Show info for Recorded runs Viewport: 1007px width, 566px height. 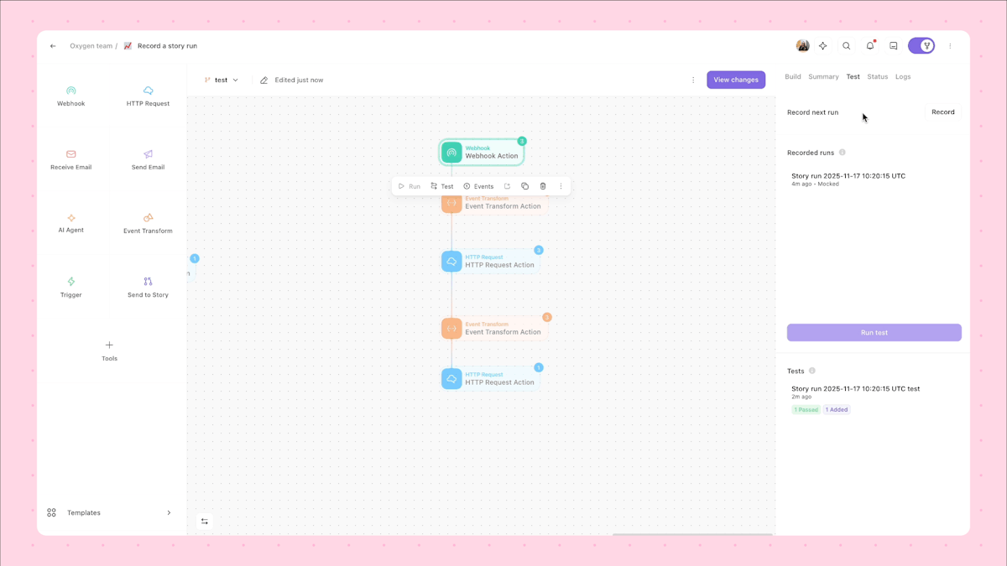click(x=843, y=153)
